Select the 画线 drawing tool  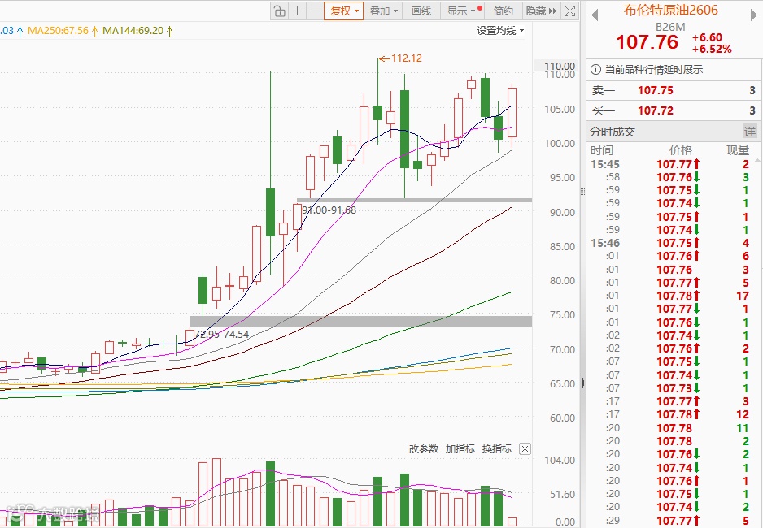[x=421, y=11]
